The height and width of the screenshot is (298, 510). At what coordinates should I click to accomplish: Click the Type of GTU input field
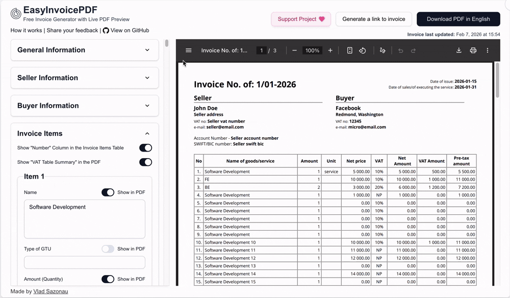tap(85, 263)
